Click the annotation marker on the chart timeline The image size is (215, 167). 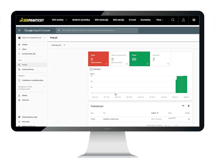click(116, 95)
